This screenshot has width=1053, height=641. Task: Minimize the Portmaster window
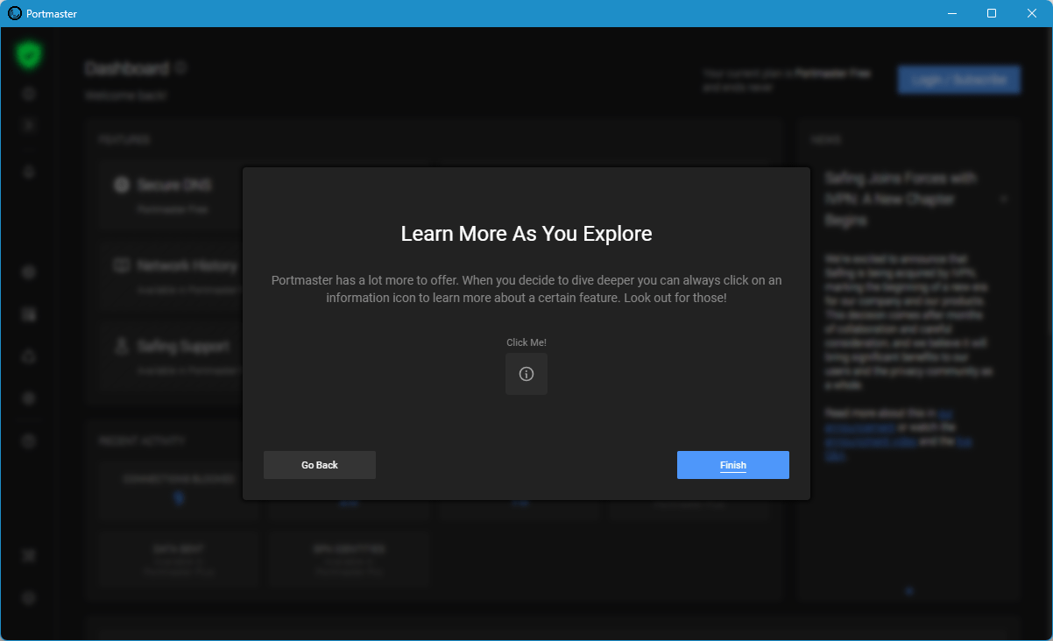951,13
